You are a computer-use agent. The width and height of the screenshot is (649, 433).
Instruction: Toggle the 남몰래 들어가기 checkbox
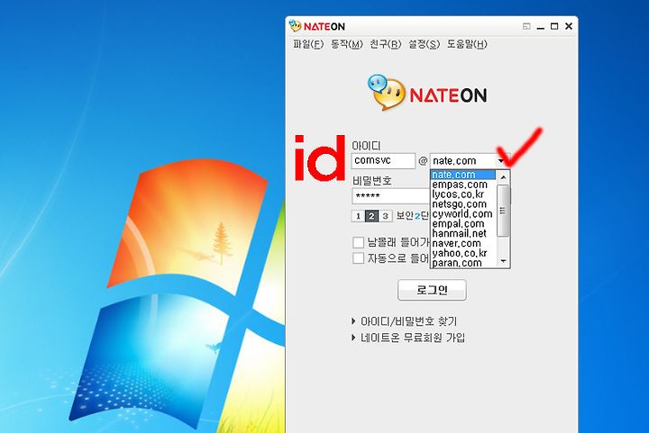[359, 242]
